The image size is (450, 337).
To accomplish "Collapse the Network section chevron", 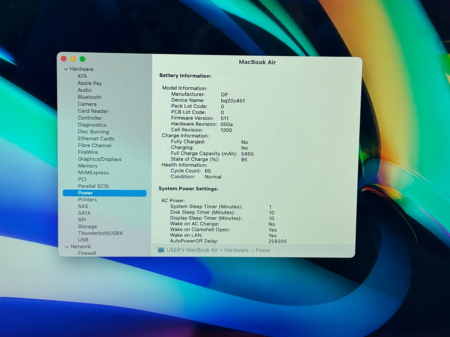I will click(x=67, y=247).
